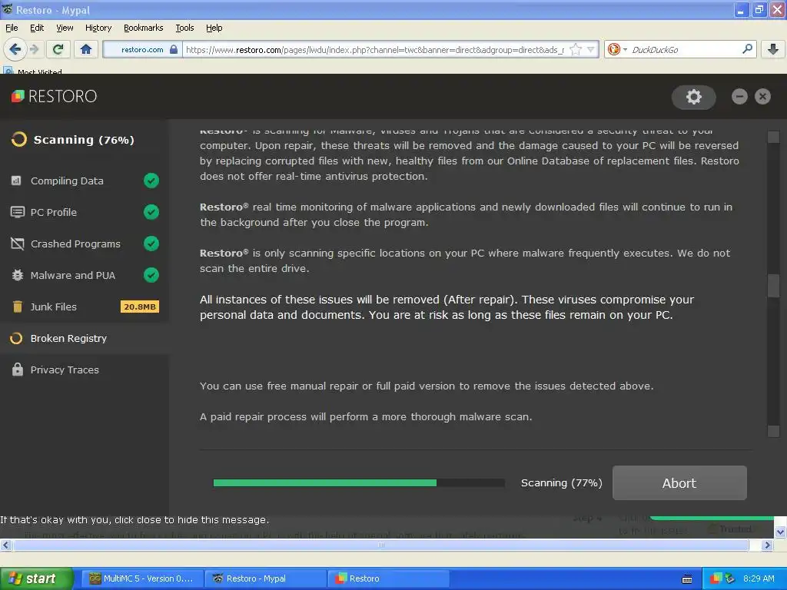Click green checkmark next to PC Profile
The image size is (787, 590).
tap(151, 212)
